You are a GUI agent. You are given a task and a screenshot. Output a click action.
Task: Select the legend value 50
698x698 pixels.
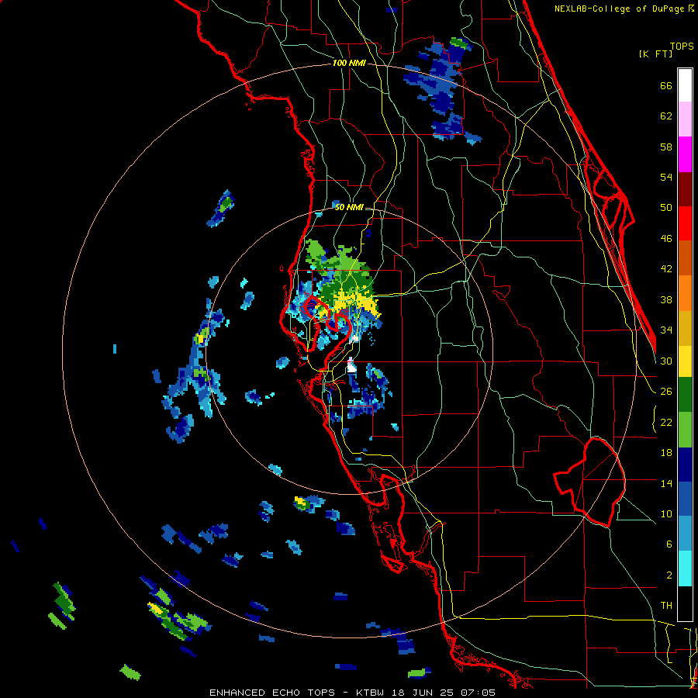pos(666,208)
